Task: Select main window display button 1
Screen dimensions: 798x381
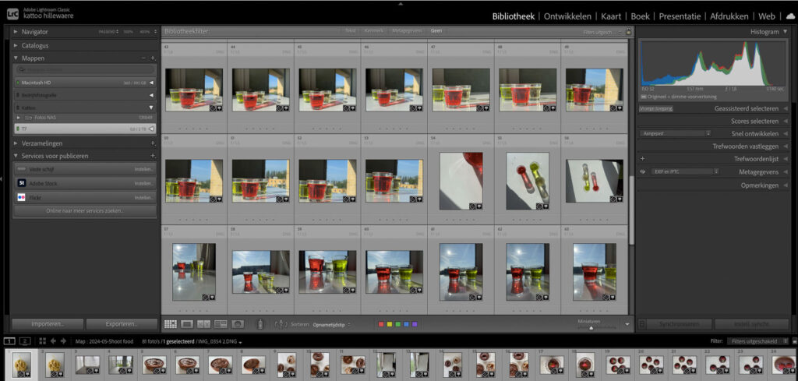Action: tap(10, 340)
